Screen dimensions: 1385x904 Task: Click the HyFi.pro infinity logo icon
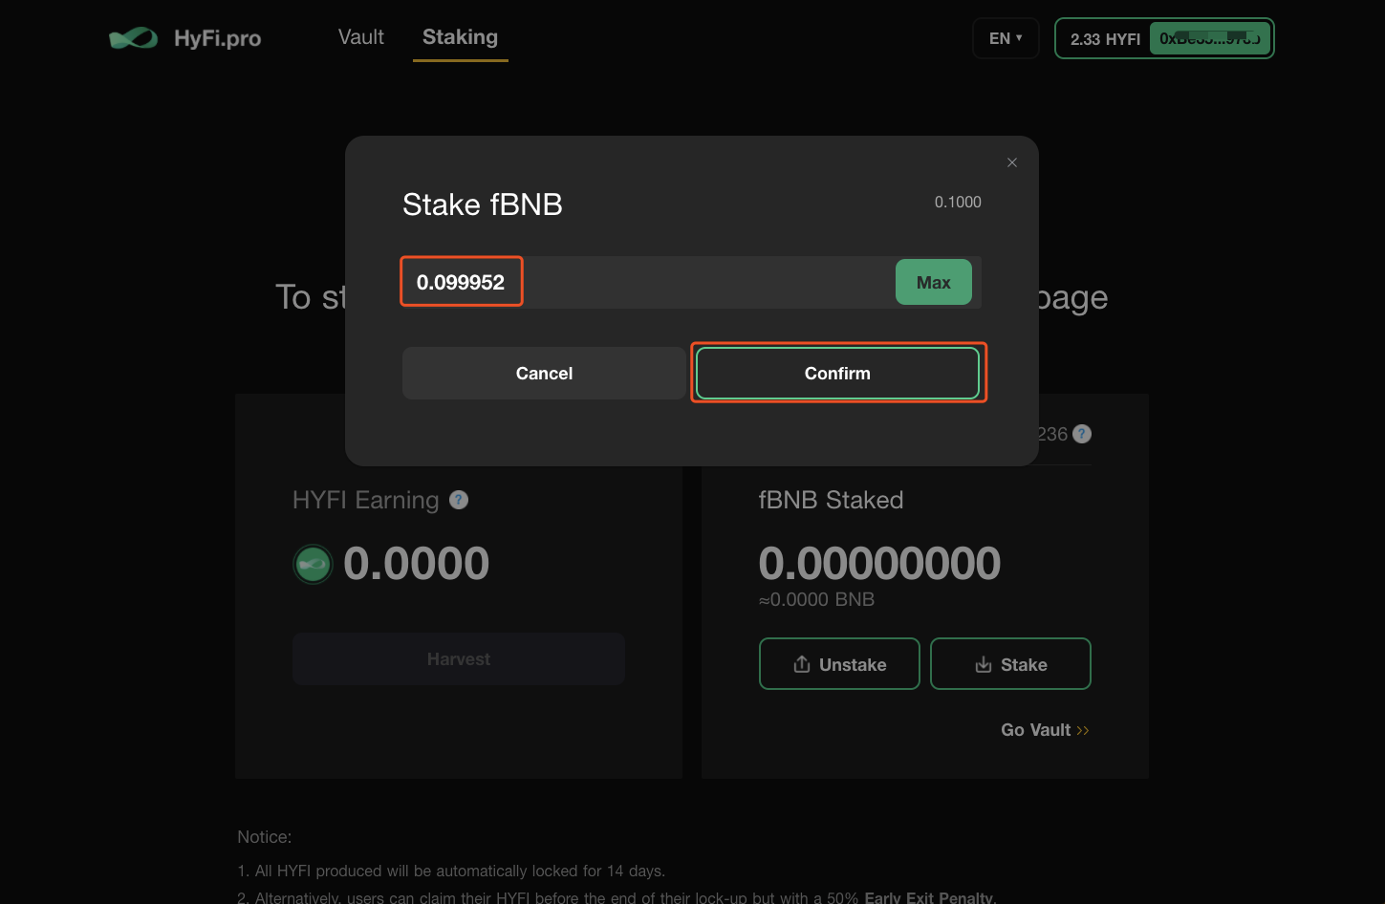pos(133,38)
